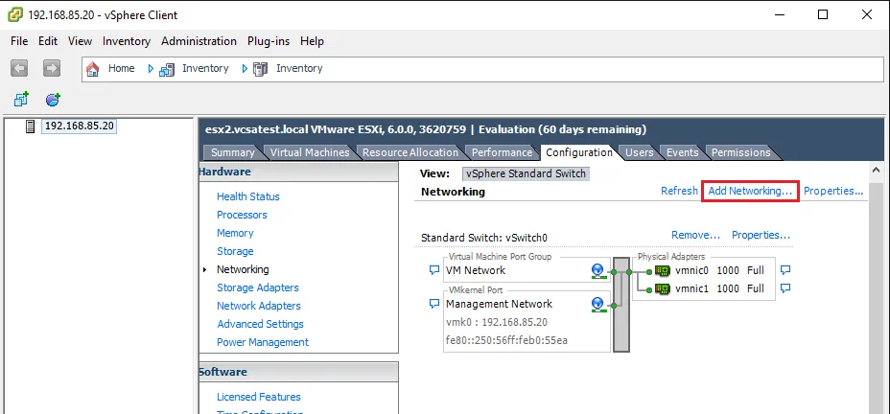Expand the second Inventory breadcrumb arrow

pyautogui.click(x=245, y=69)
